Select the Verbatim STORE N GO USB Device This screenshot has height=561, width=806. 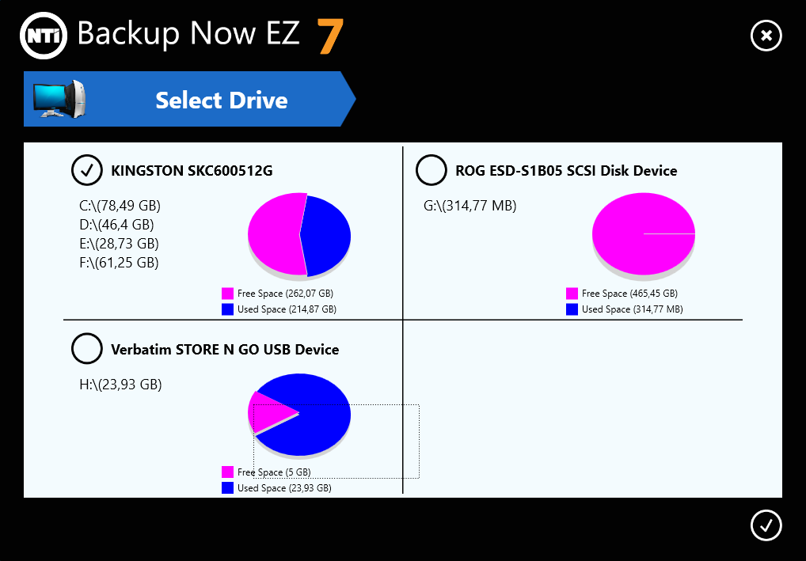point(87,348)
